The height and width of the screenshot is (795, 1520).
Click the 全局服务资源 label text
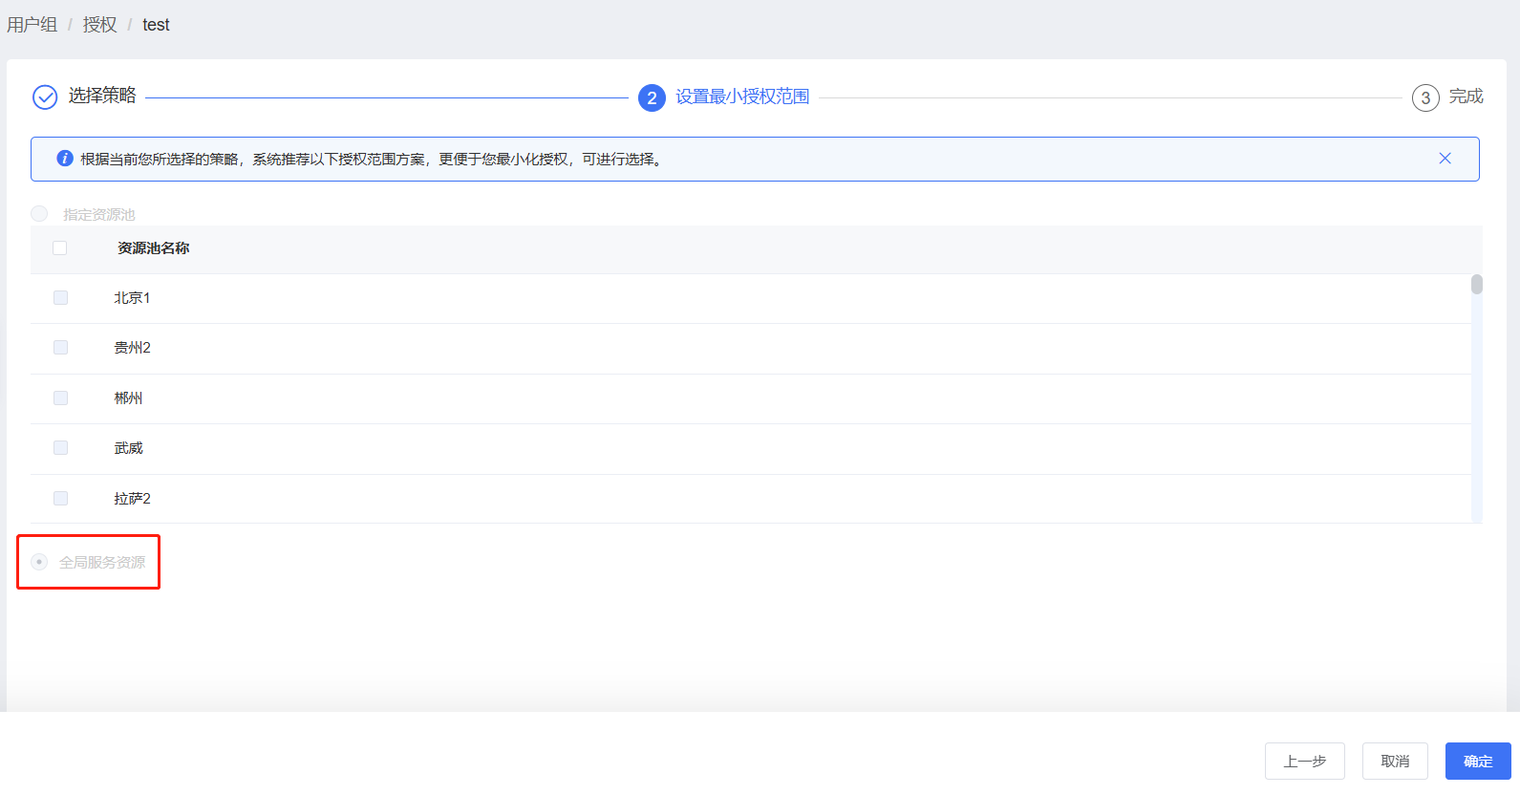point(102,563)
